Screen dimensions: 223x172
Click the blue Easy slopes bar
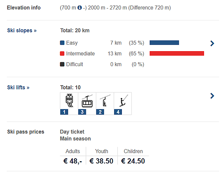164,43
